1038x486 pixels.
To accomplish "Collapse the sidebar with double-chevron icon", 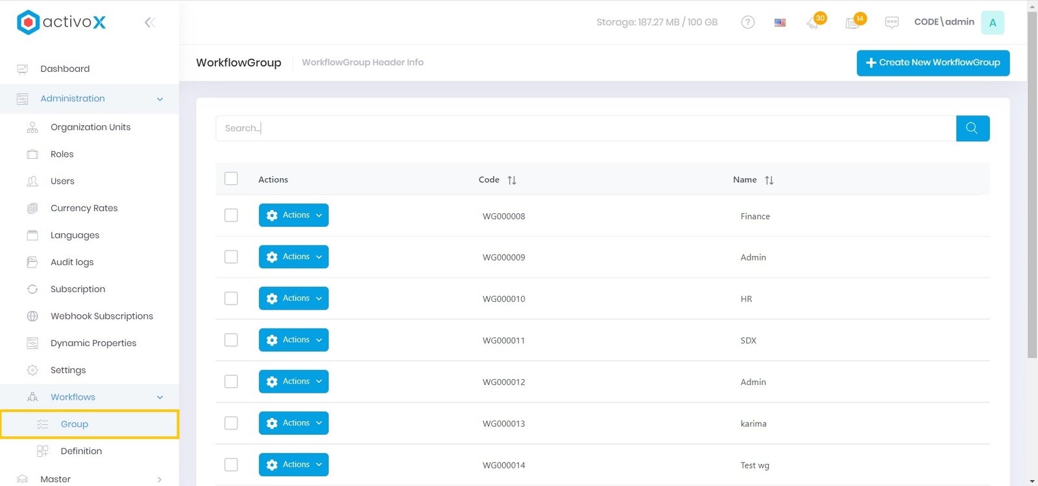I will [149, 23].
